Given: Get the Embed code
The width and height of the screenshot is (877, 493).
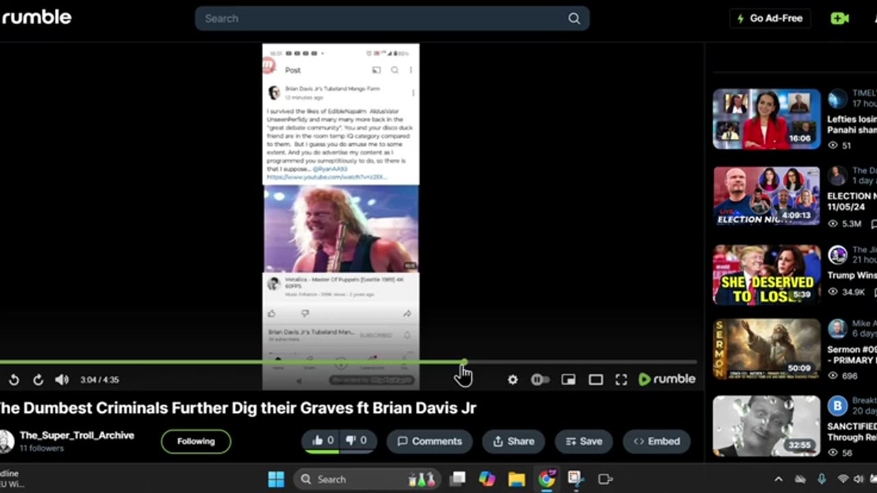Looking at the screenshot, I should (x=656, y=441).
